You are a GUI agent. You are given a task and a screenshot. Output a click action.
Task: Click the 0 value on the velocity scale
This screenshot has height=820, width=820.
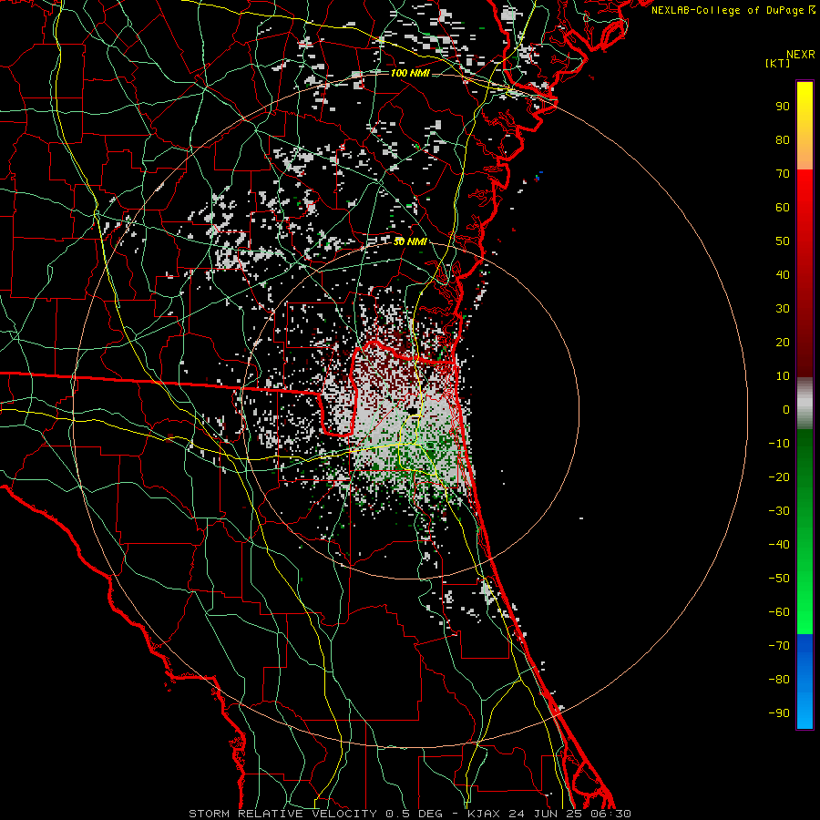click(786, 410)
